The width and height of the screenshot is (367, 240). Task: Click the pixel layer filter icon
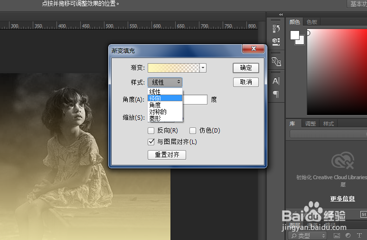pyautogui.click(x=337, y=235)
